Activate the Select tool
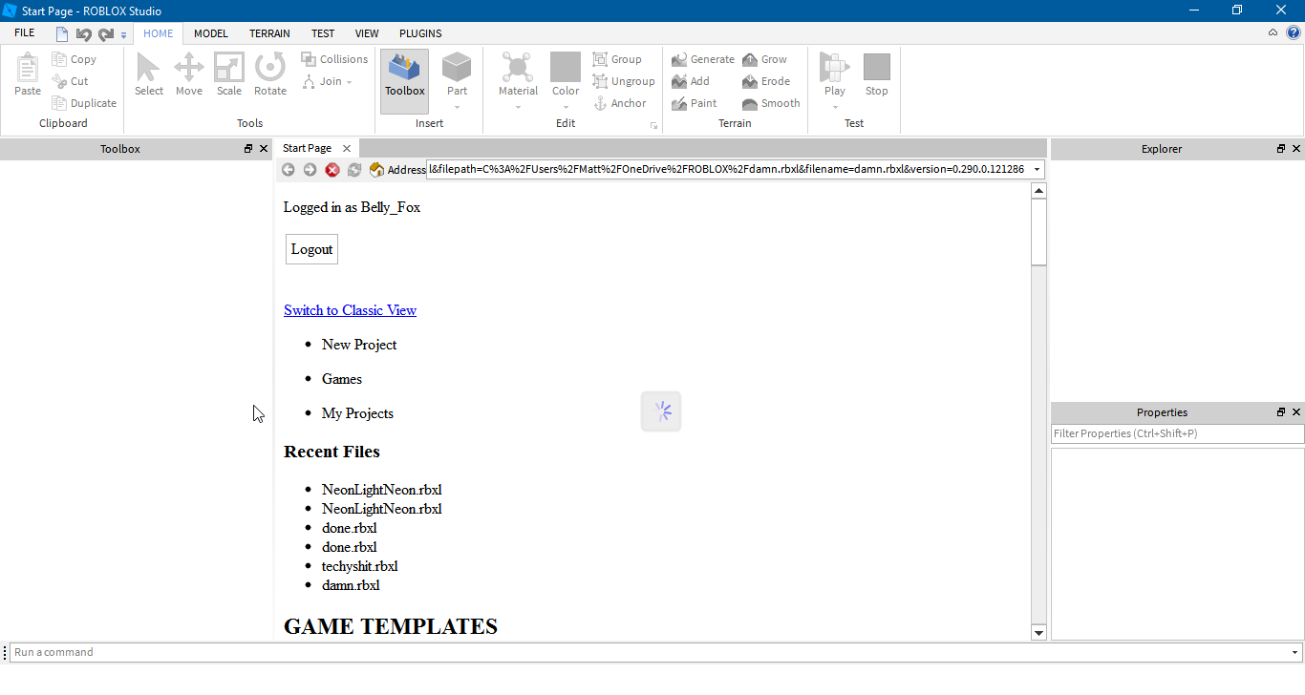Viewport: 1305px width, 695px height. pyautogui.click(x=149, y=75)
